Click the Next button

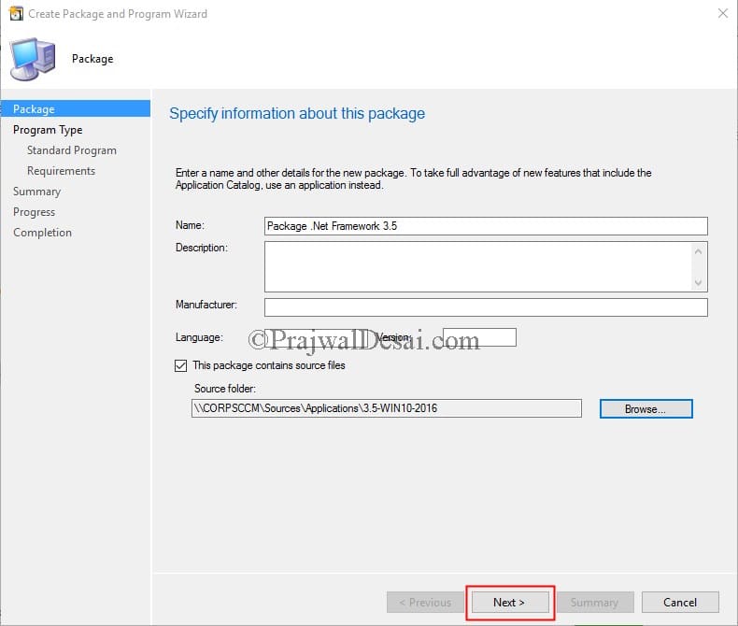tap(510, 603)
